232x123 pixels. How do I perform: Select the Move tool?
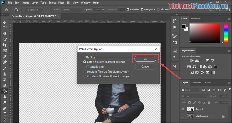coord(5,22)
